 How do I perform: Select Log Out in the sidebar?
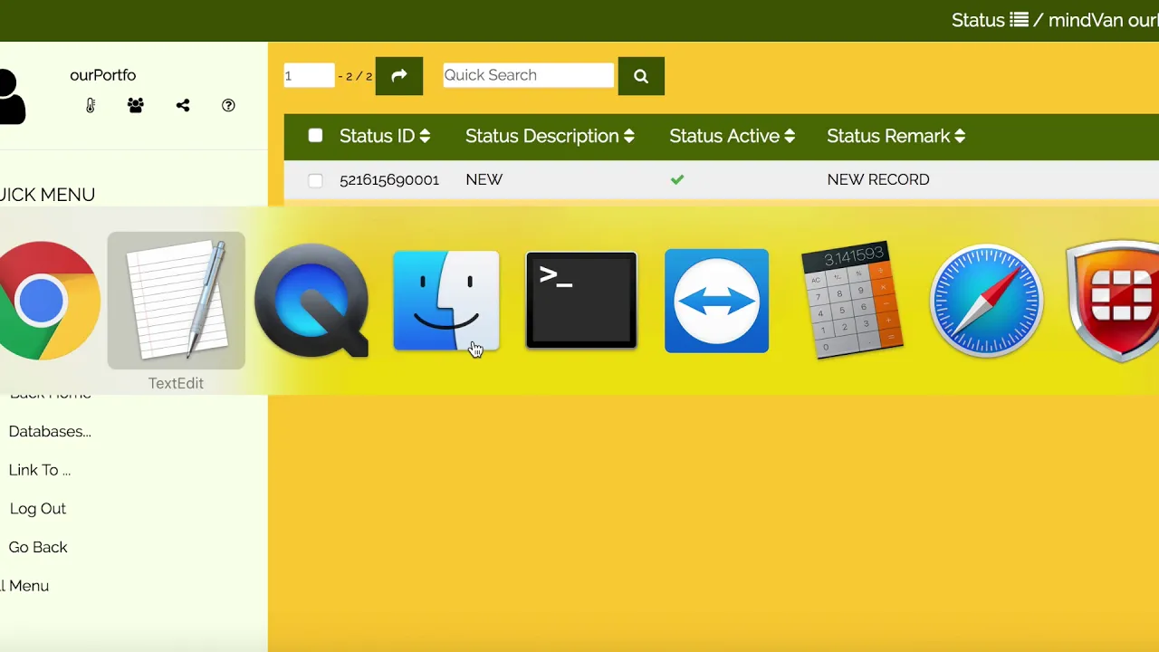38,508
